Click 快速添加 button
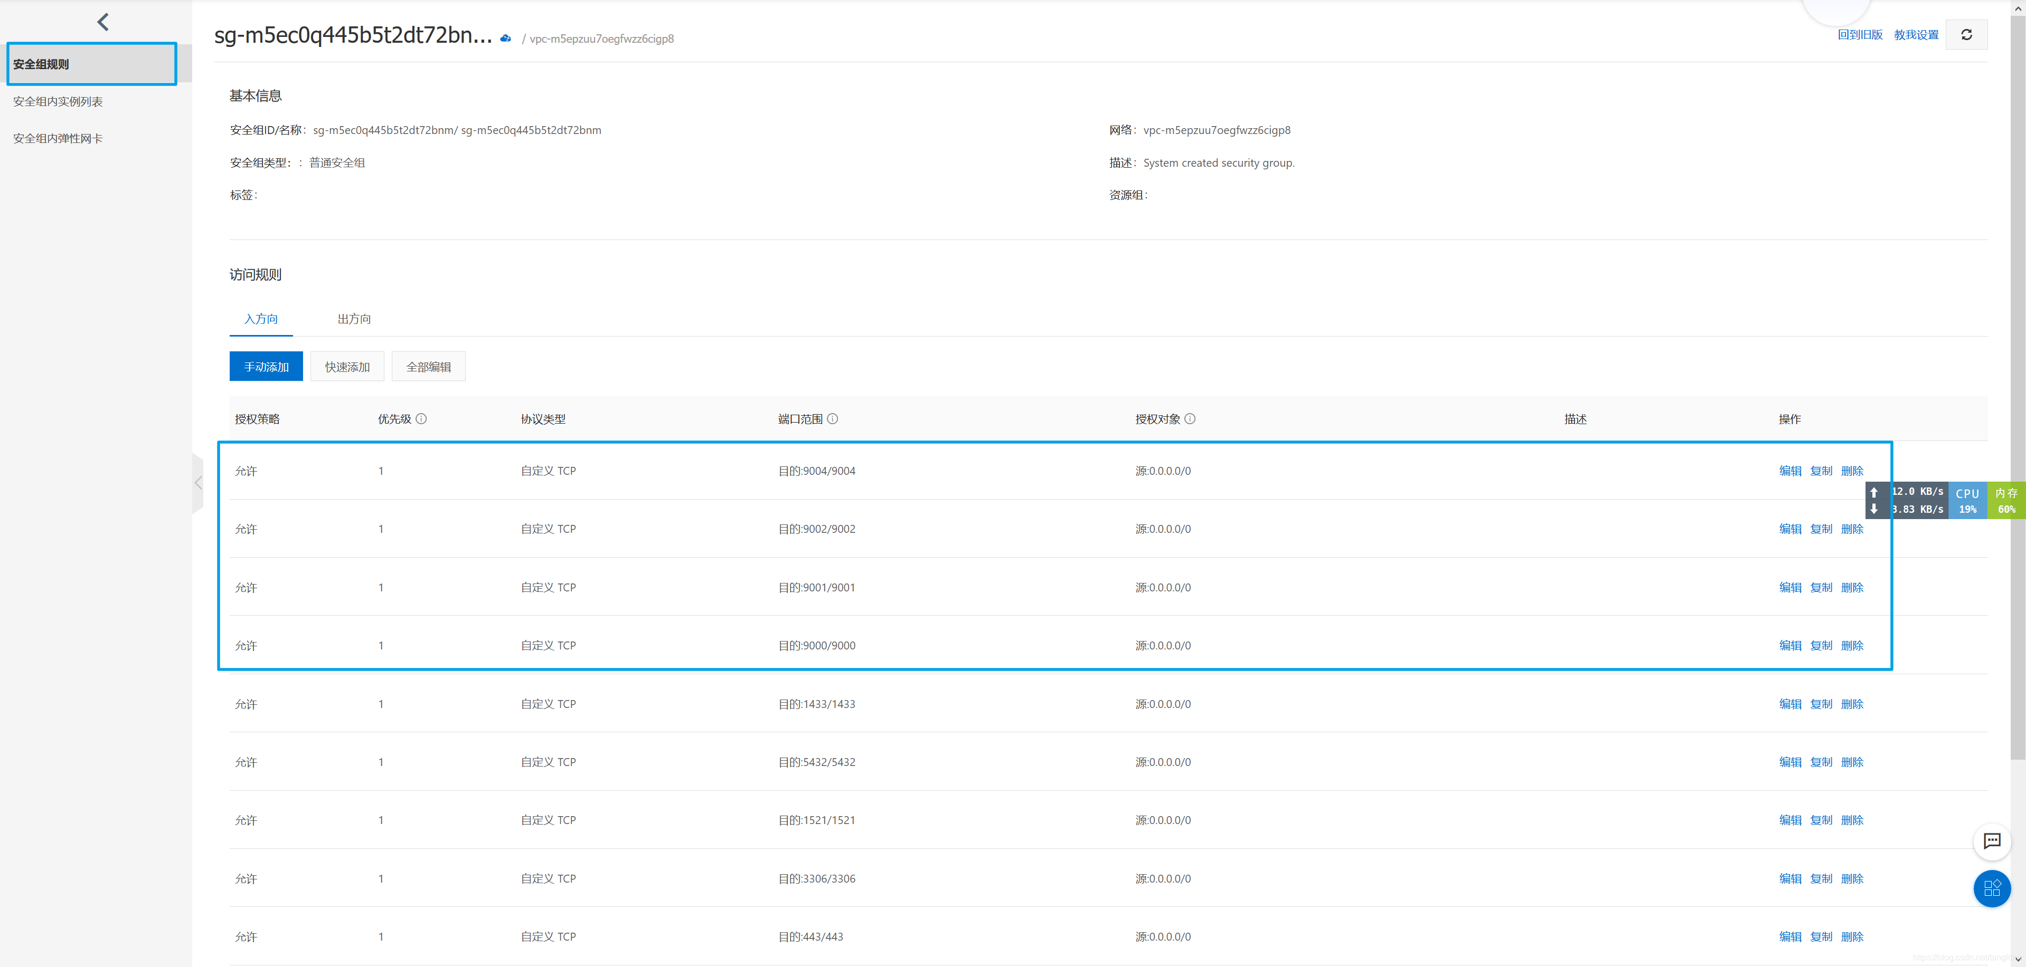This screenshot has width=2026, height=967. coord(347,367)
